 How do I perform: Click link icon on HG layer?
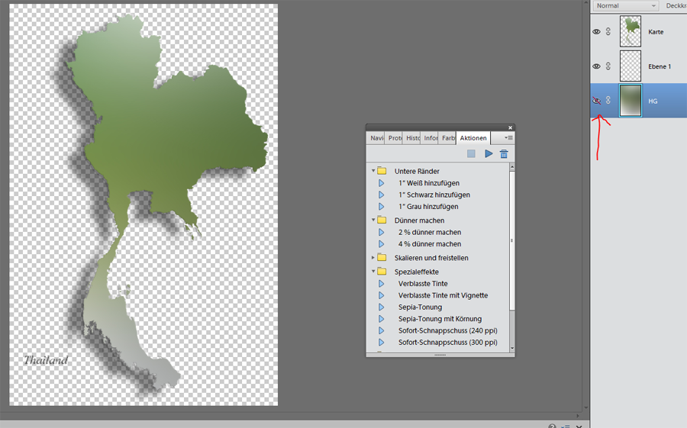point(608,101)
